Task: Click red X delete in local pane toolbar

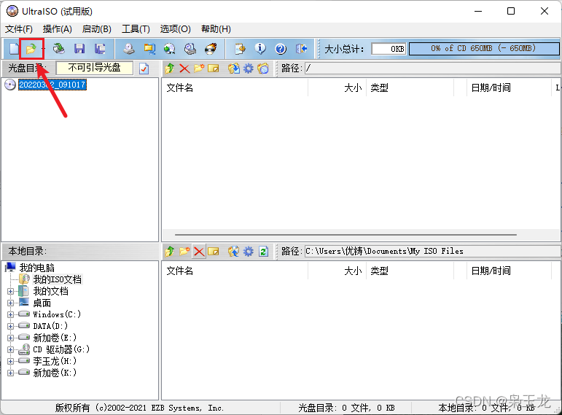Action: (199, 252)
